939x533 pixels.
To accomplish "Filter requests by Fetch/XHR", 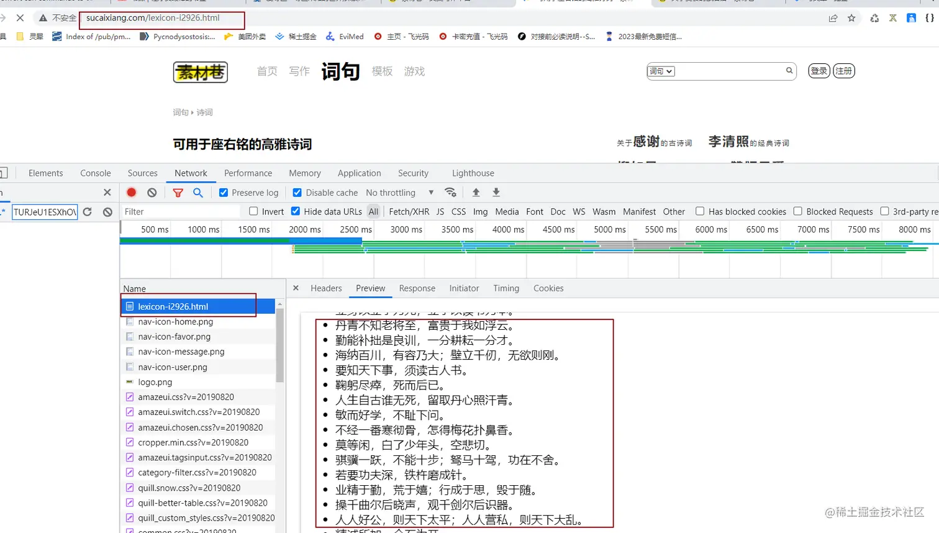I will [409, 212].
